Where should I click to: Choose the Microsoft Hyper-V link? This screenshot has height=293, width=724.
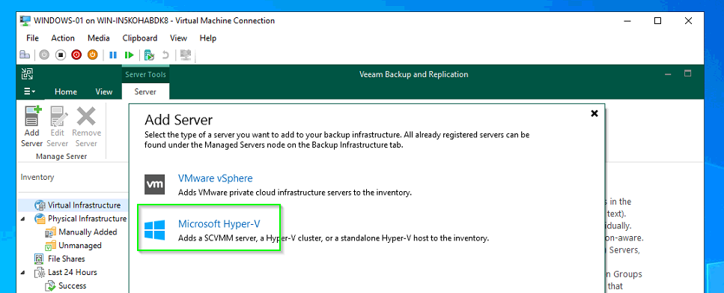coord(219,223)
